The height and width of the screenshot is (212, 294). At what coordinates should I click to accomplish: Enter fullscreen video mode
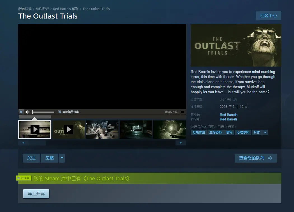pos(182,112)
